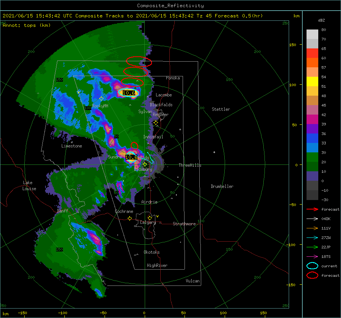Click the slate purple swatch between 10 and 0 dBZ
341x318 pixels.
click(312, 176)
